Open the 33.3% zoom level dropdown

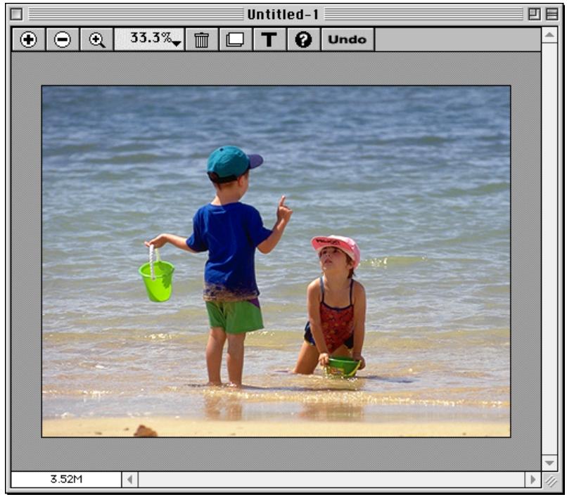pos(149,39)
